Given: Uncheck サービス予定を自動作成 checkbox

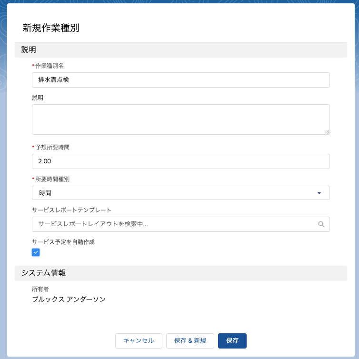Looking at the screenshot, I should click(x=36, y=252).
